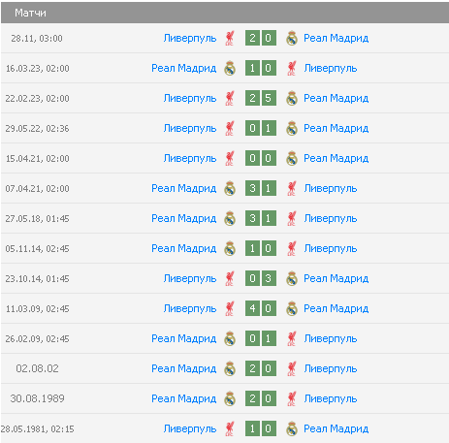Click Real Madrid crest in the 29.05.22 row

292,128
